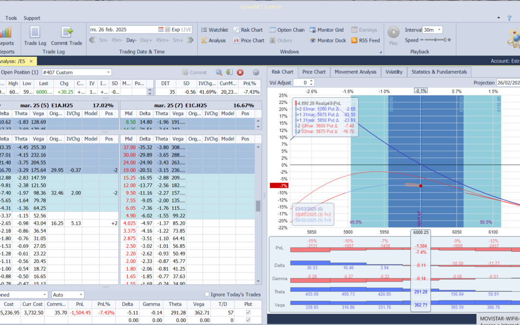Open the help question mark icon
This screenshot has width=520, height=325.
[x=509, y=18]
